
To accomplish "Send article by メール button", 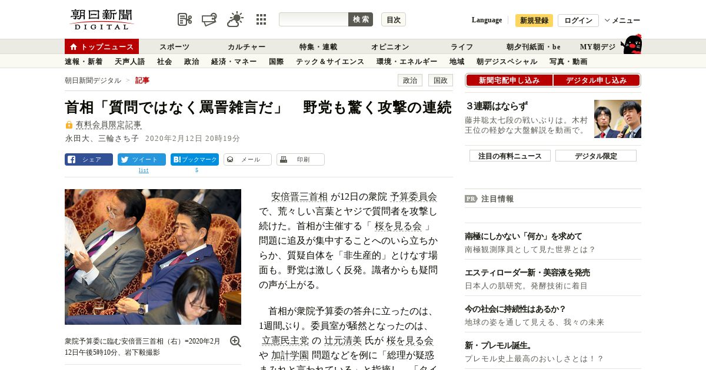I will pos(248,159).
